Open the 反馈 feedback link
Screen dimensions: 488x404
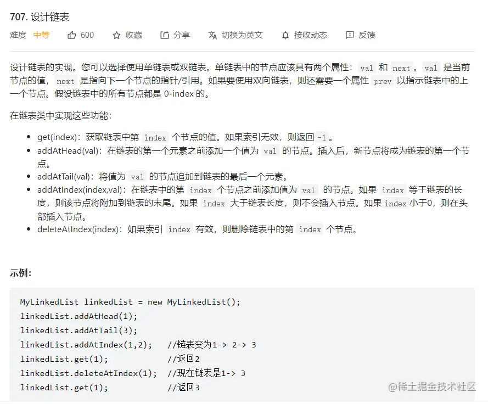[367, 35]
